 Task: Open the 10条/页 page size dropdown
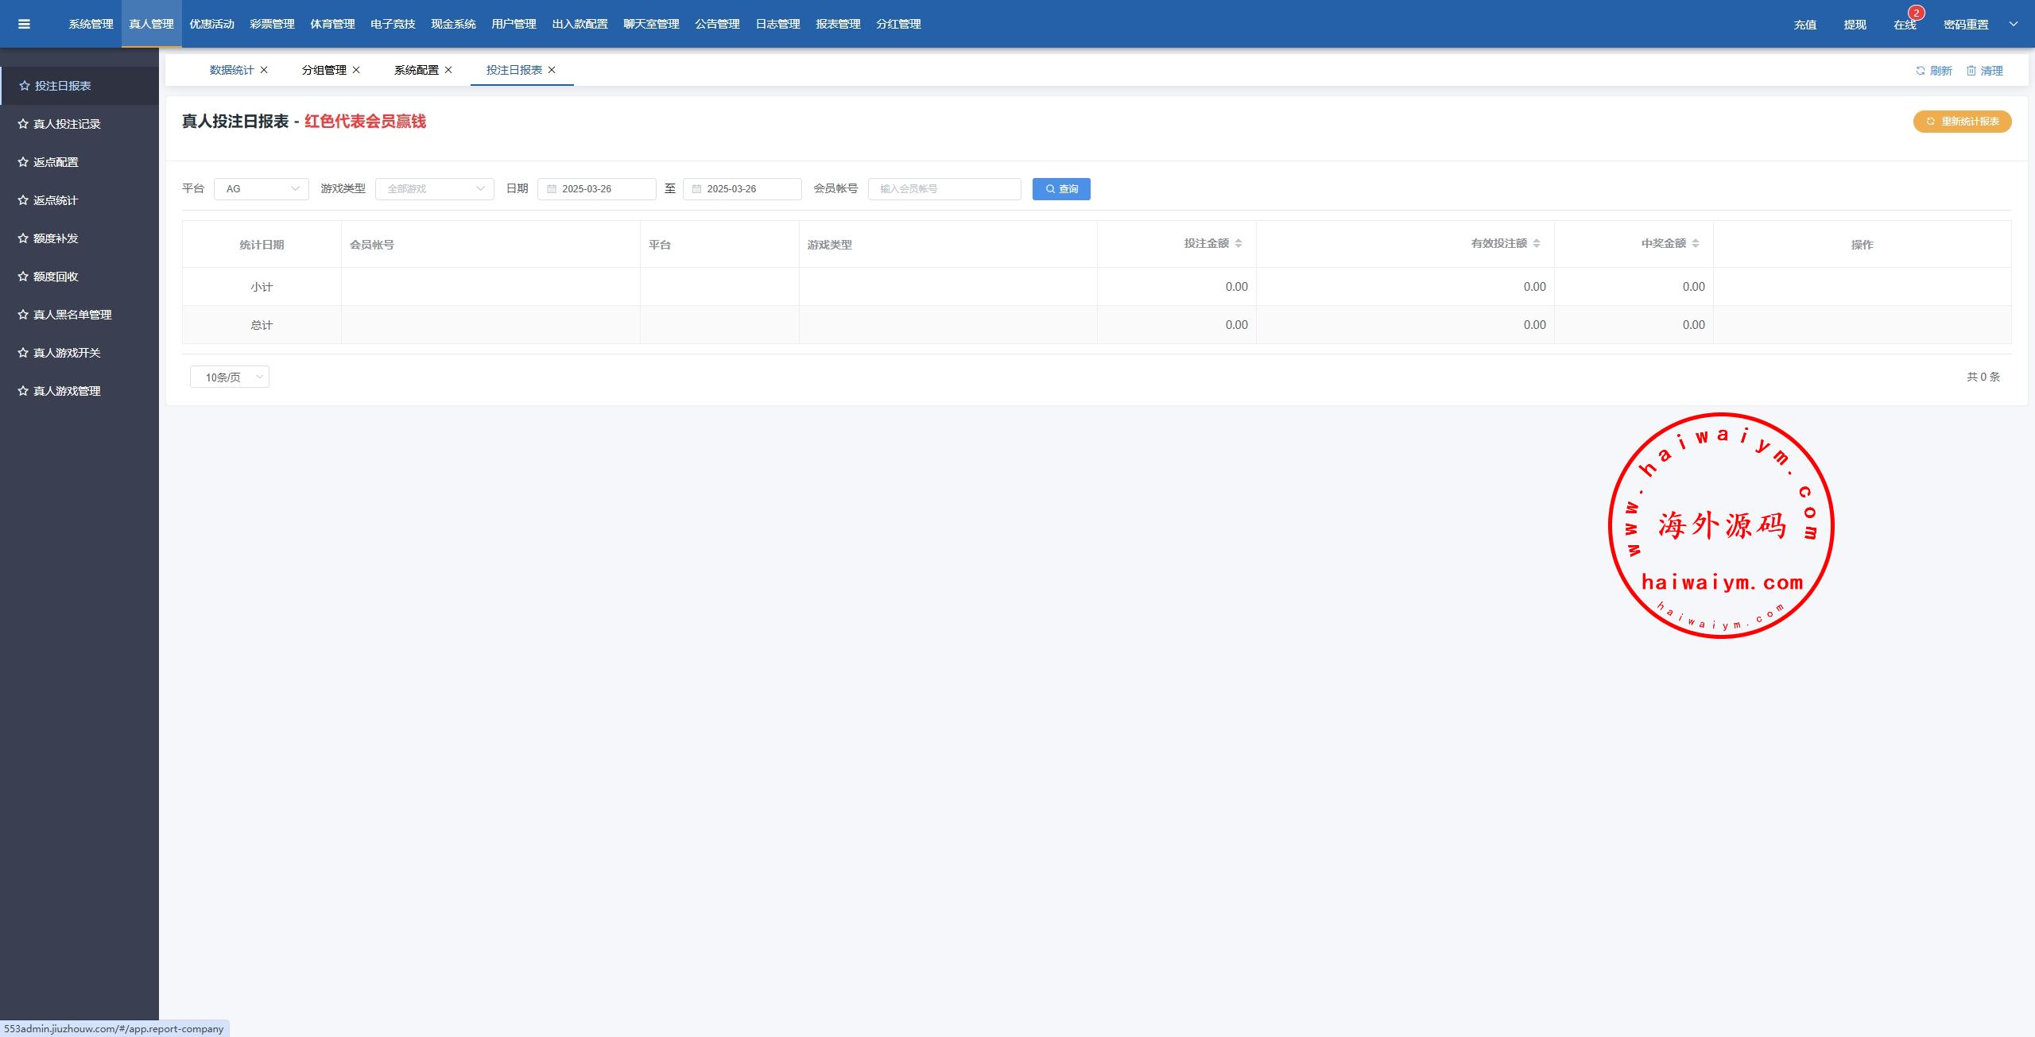click(229, 377)
